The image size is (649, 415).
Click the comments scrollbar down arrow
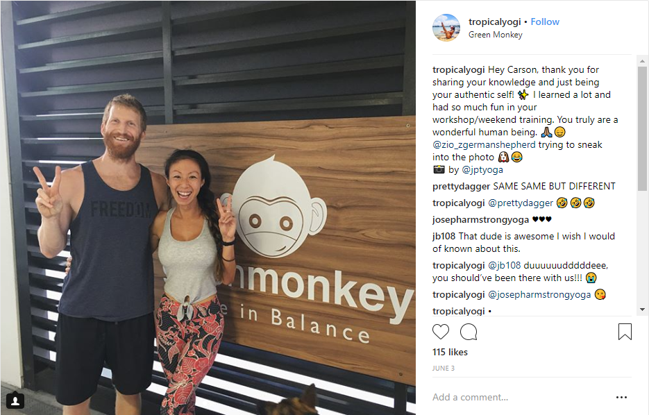(642, 310)
